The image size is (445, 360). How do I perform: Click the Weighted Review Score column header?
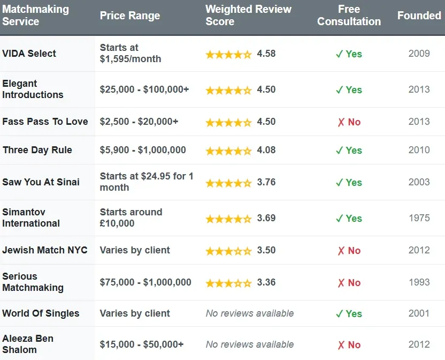click(x=248, y=16)
